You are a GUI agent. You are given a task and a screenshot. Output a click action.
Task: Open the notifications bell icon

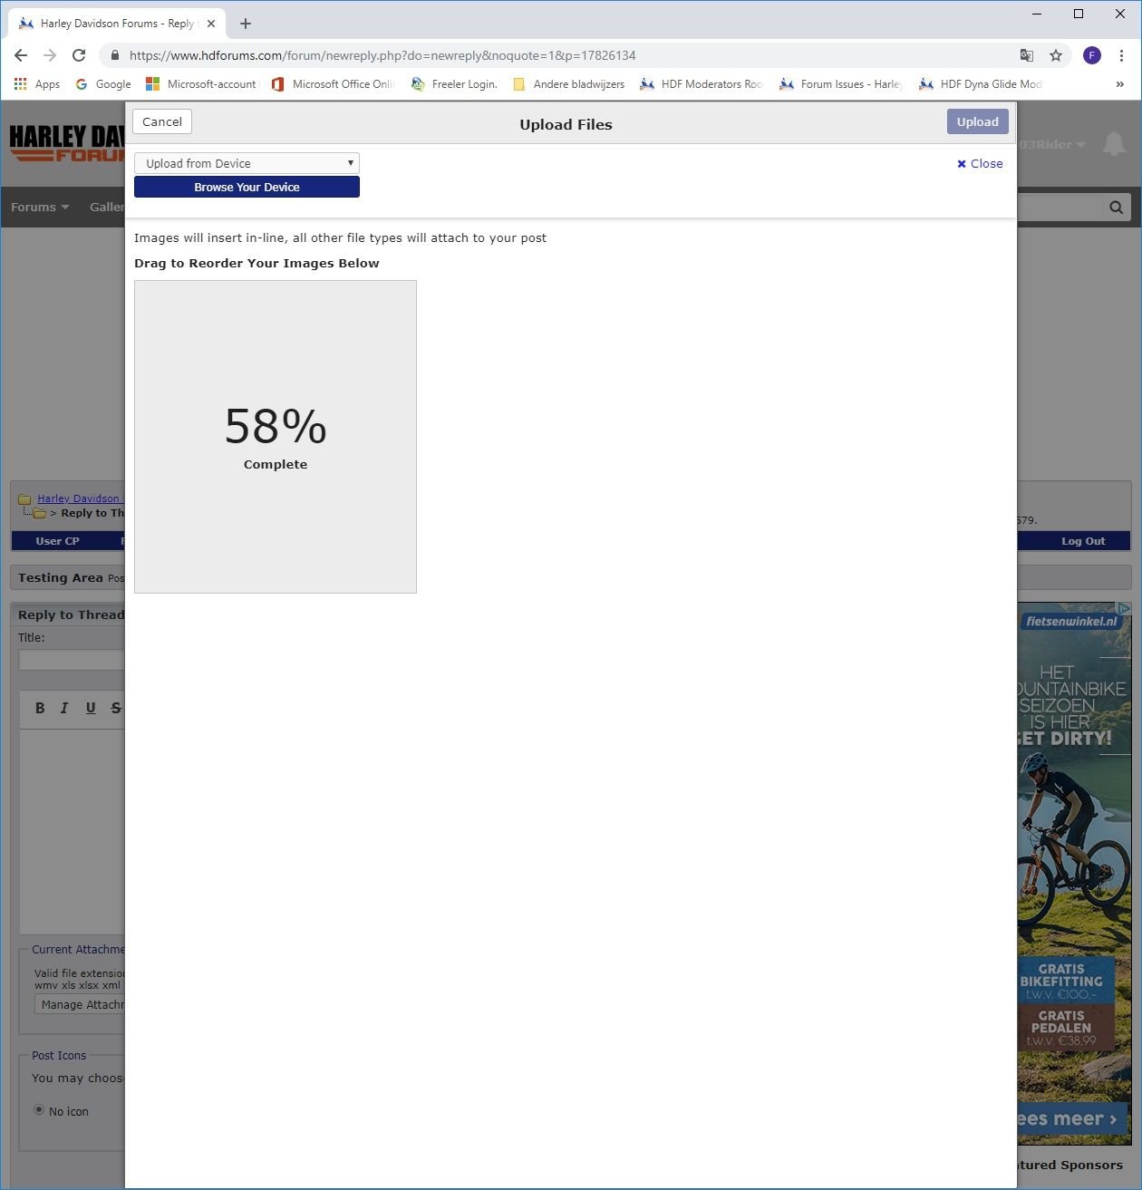[x=1114, y=144]
